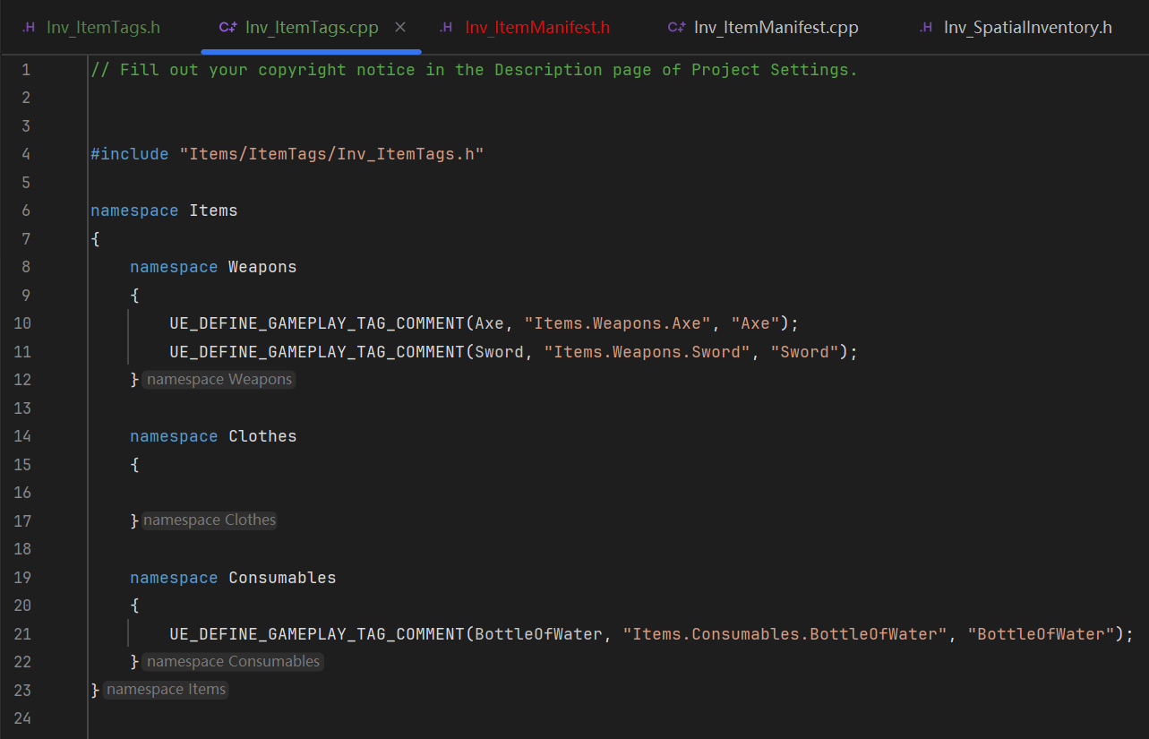Viewport: 1149px width, 739px height.
Task: Click the opening brace on line 15
Action: [x=134, y=465]
